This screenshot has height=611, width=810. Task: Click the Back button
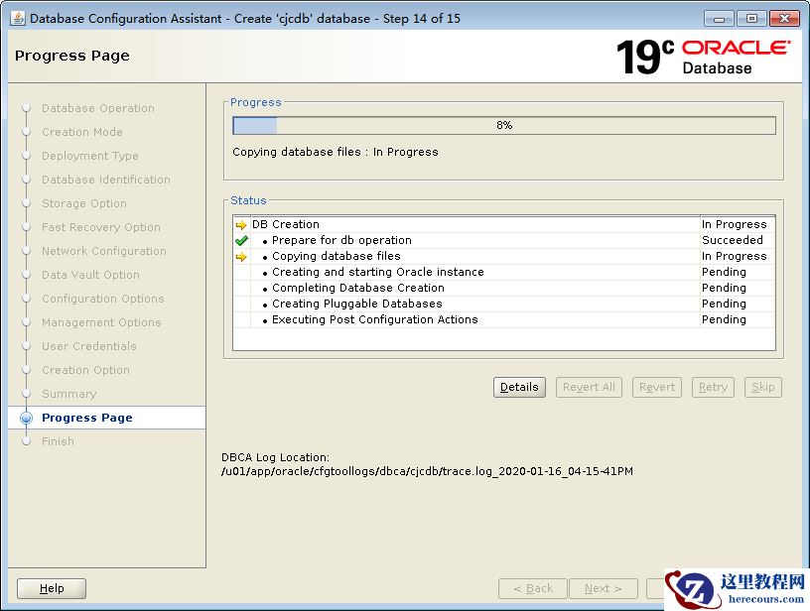533,588
